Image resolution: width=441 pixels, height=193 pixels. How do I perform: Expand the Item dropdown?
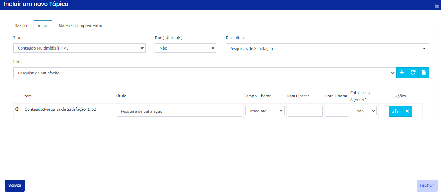click(x=205, y=73)
